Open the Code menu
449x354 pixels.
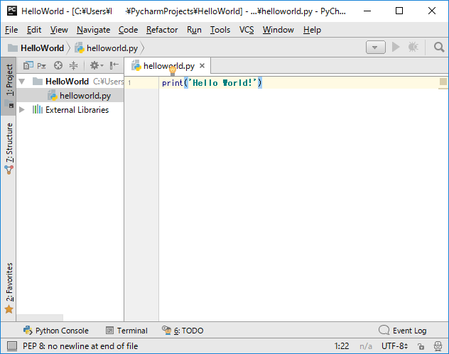(x=128, y=30)
